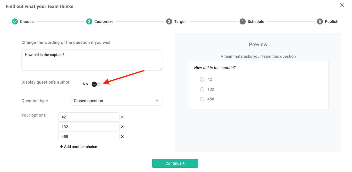This screenshot has width=352, height=172.
Task: Click the step 3 Target circle icon
Action: tap(169, 22)
